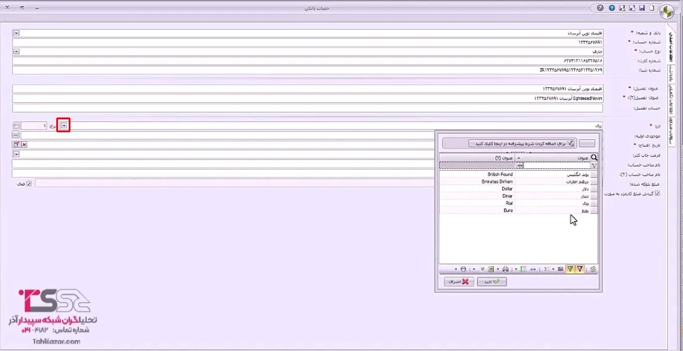The height and width of the screenshot is (351, 683).
Task: Click the blue help question-mark icon
Action: [x=612, y=8]
